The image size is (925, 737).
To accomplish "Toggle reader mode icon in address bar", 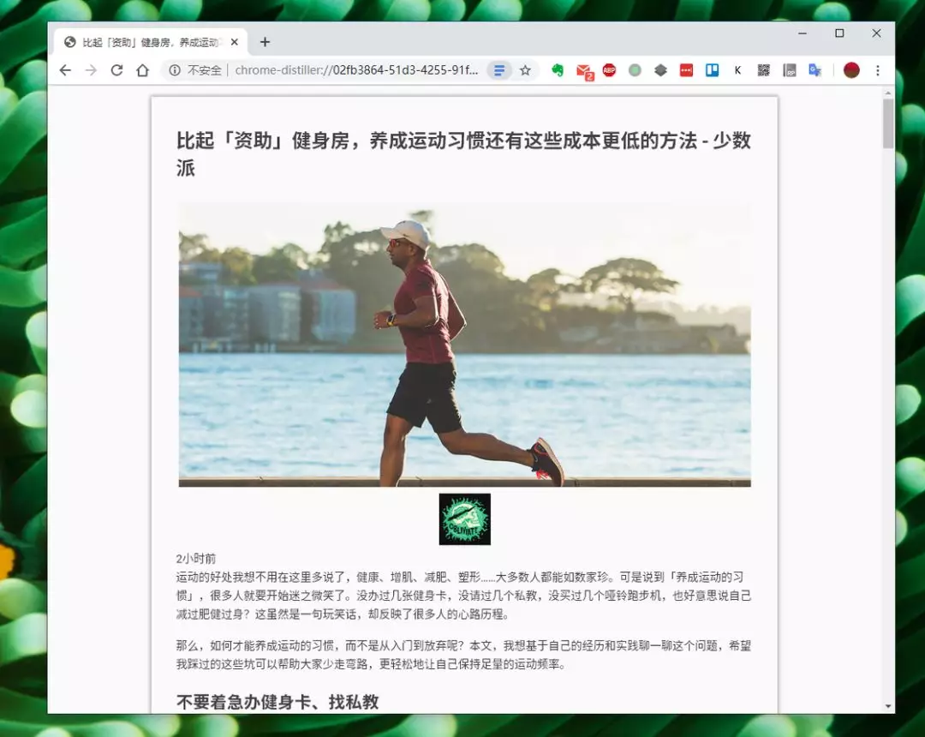I will [x=499, y=70].
